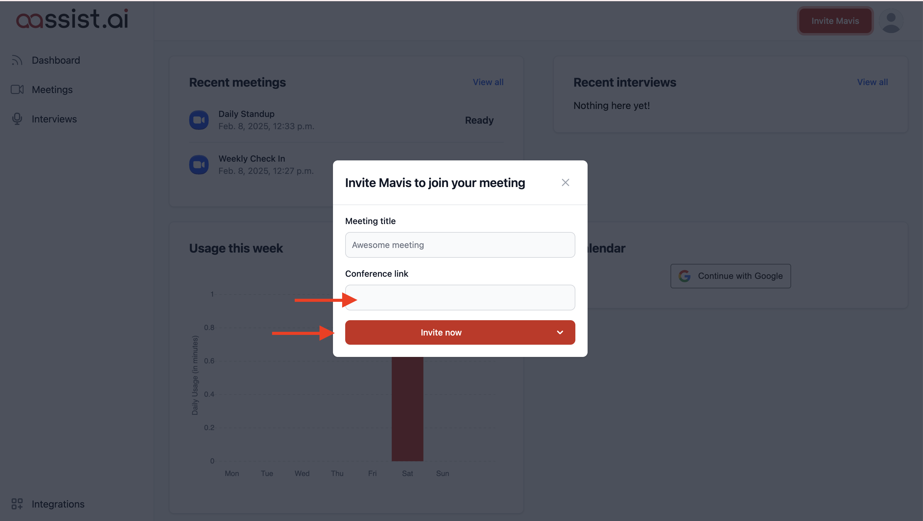Image resolution: width=923 pixels, height=521 pixels.
Task: Click the Integrations grid icon
Action: click(17, 504)
